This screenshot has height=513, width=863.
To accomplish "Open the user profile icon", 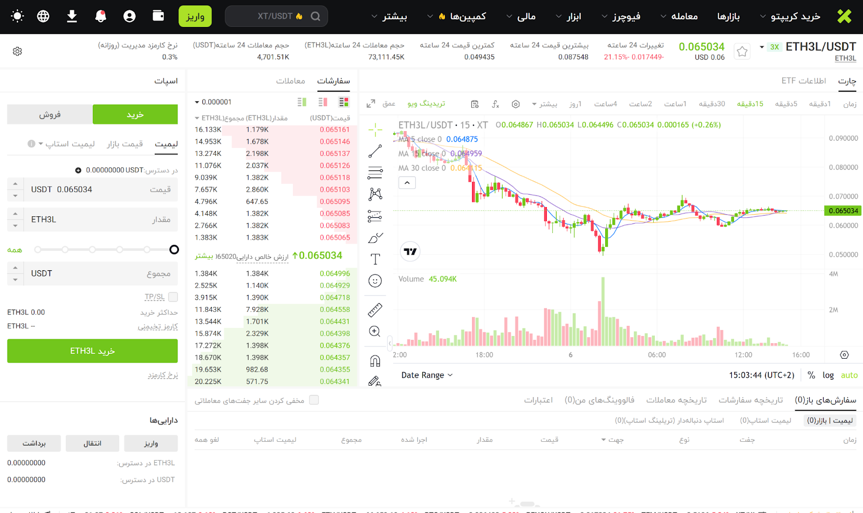I will (x=129, y=16).
